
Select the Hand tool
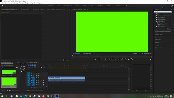(21, 71)
